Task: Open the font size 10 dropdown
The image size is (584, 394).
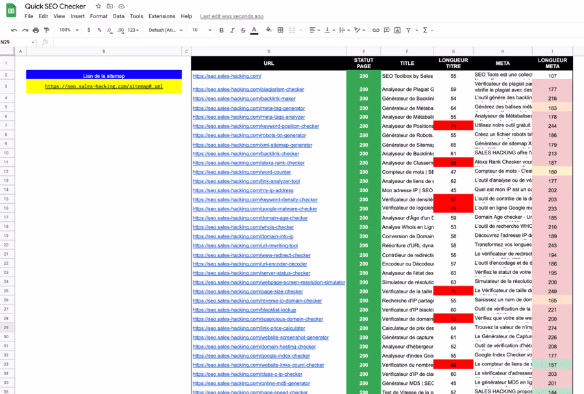Action: point(202,30)
